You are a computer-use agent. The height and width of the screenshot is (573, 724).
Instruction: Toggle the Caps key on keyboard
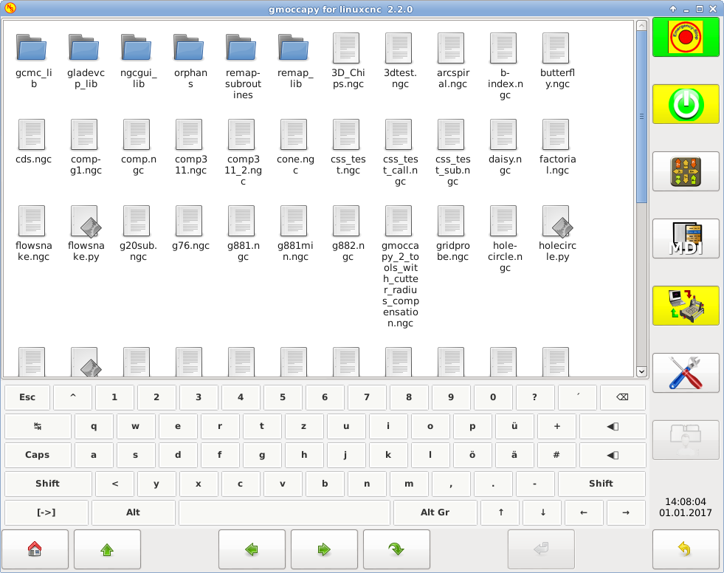tap(38, 455)
